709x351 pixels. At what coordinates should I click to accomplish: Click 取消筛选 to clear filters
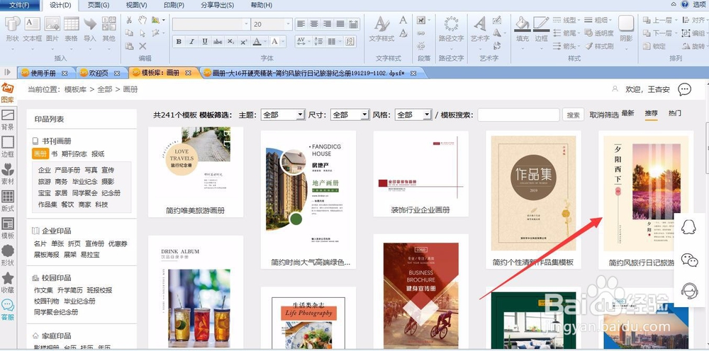click(x=604, y=115)
